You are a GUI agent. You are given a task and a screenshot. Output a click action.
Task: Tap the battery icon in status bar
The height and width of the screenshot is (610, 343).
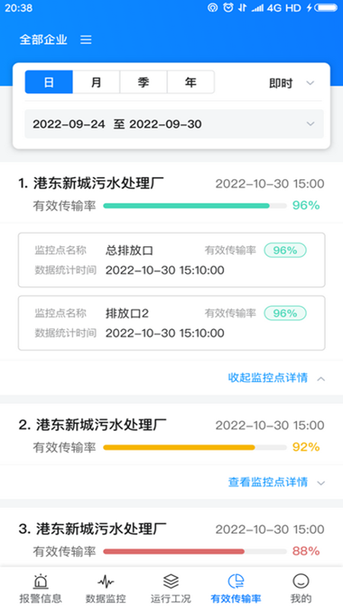click(326, 8)
